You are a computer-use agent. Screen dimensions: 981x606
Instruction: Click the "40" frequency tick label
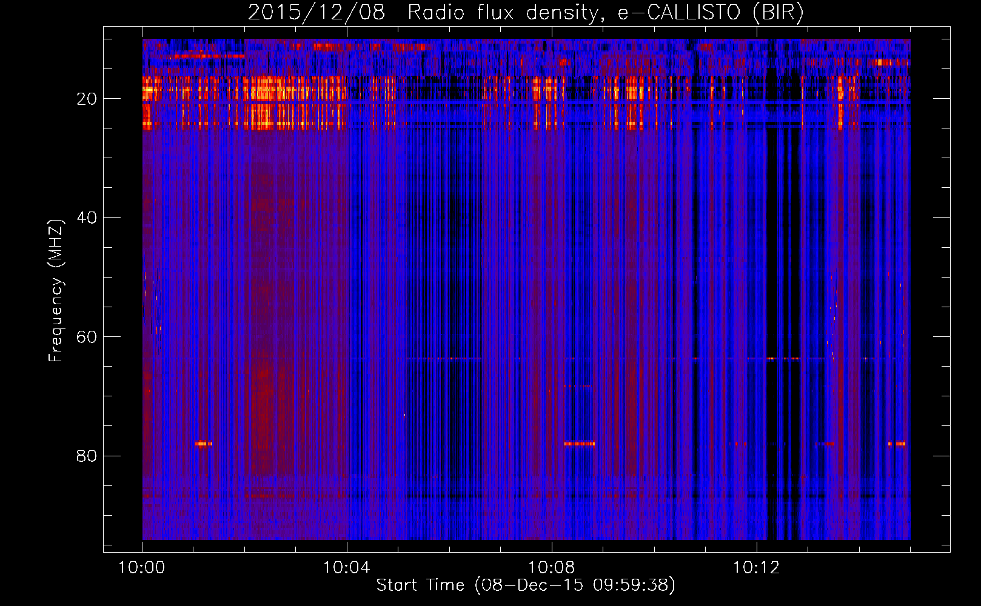[87, 218]
